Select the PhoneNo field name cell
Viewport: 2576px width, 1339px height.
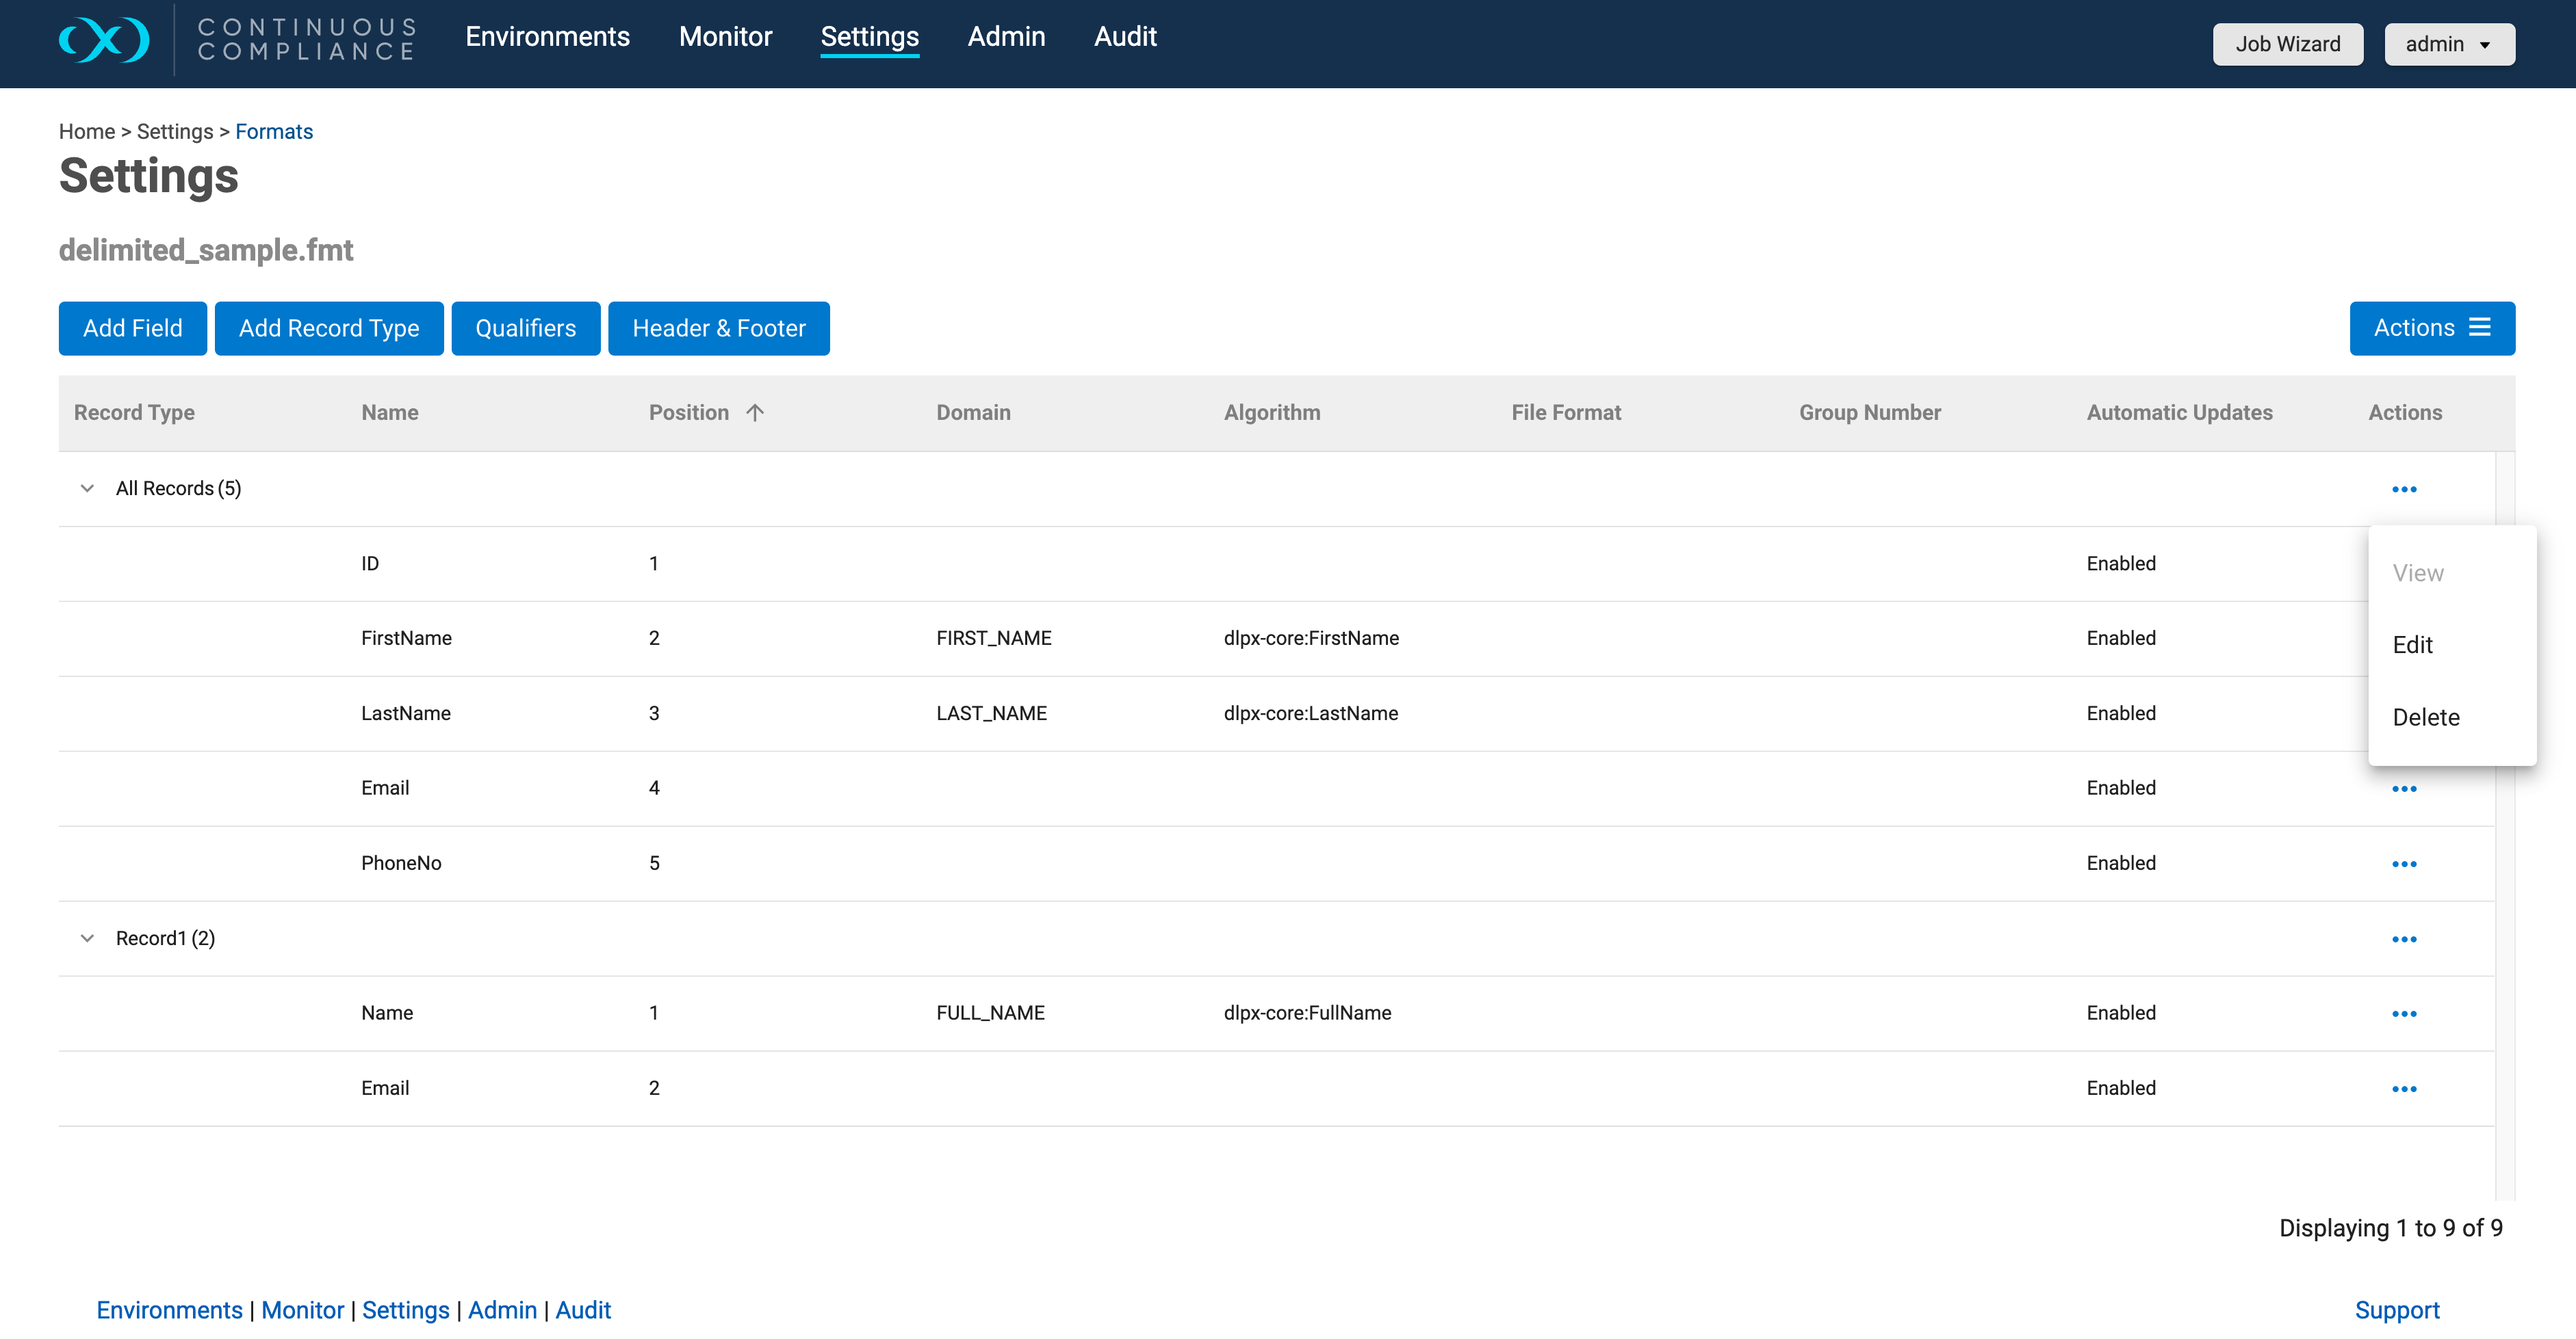pos(401,863)
